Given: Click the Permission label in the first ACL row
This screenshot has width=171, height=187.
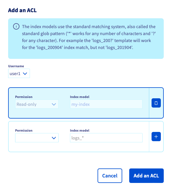Looking at the screenshot, I should click(x=24, y=97).
